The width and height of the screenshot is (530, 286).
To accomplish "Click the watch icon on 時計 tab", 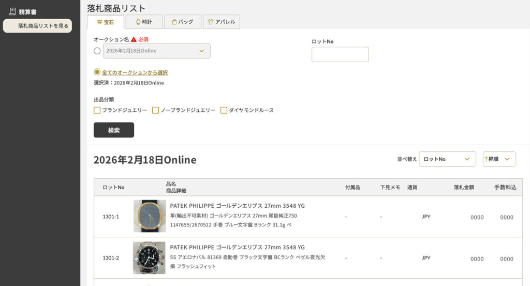I will point(138,22).
